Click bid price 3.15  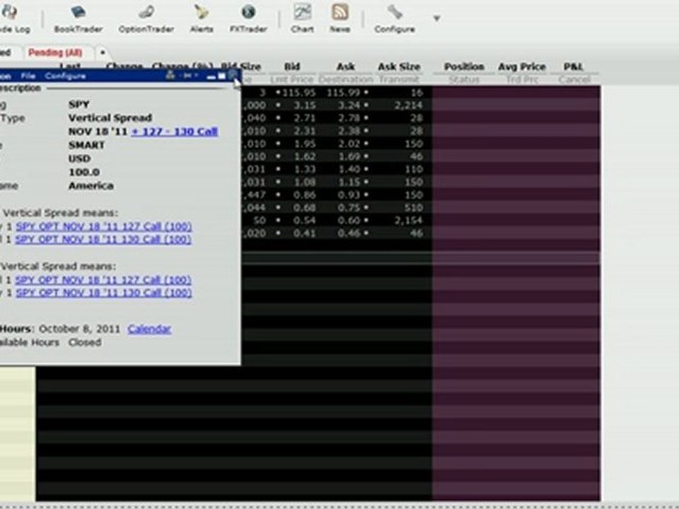tap(304, 105)
